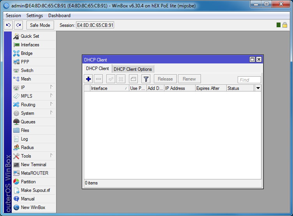Maximize the DHCP Client subwindow
The width and height of the screenshot is (293, 216).
[x=252, y=60]
